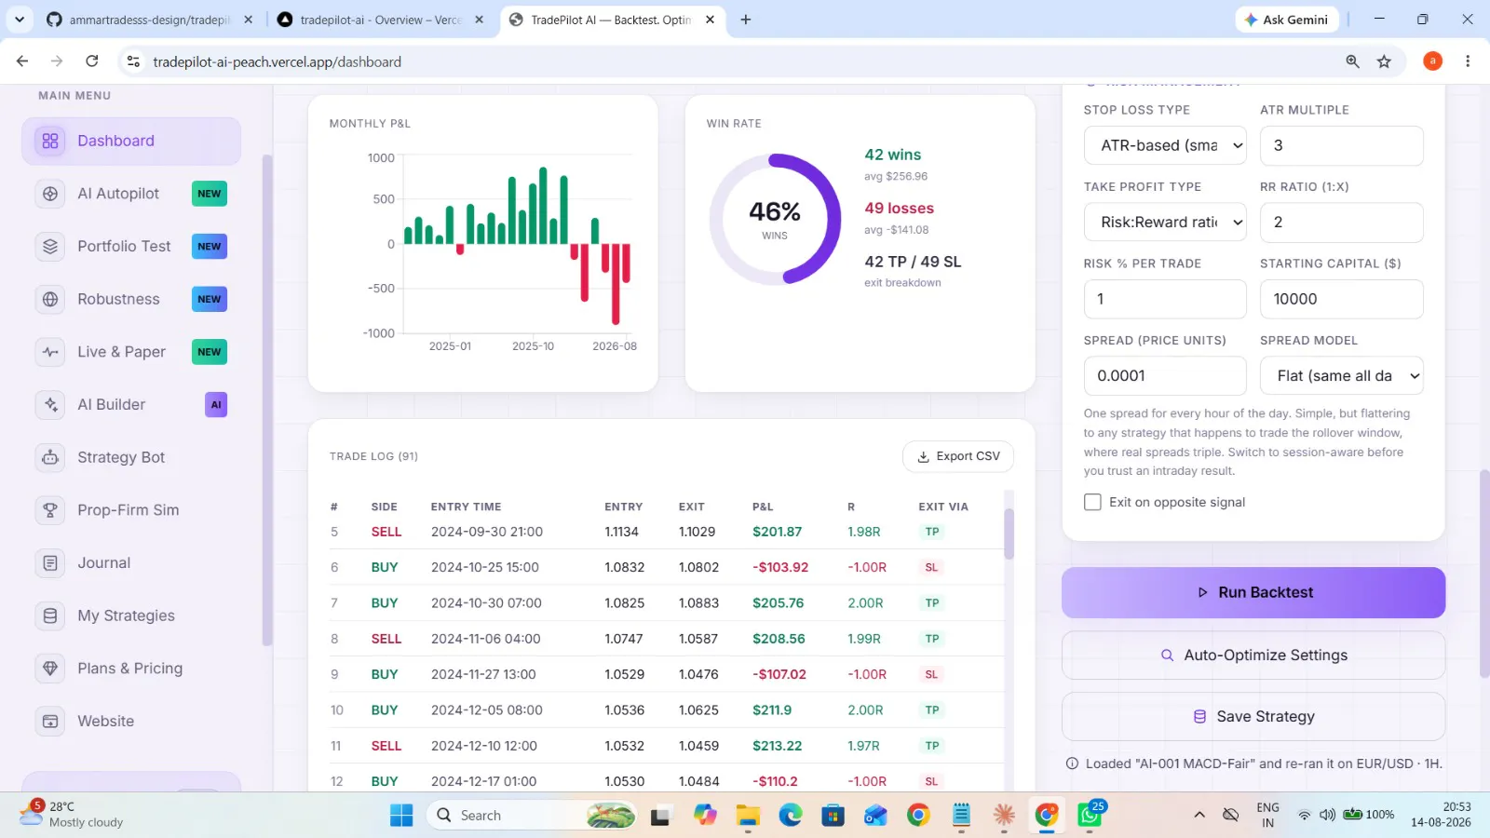Open AI Builder in sidebar

click(x=131, y=405)
